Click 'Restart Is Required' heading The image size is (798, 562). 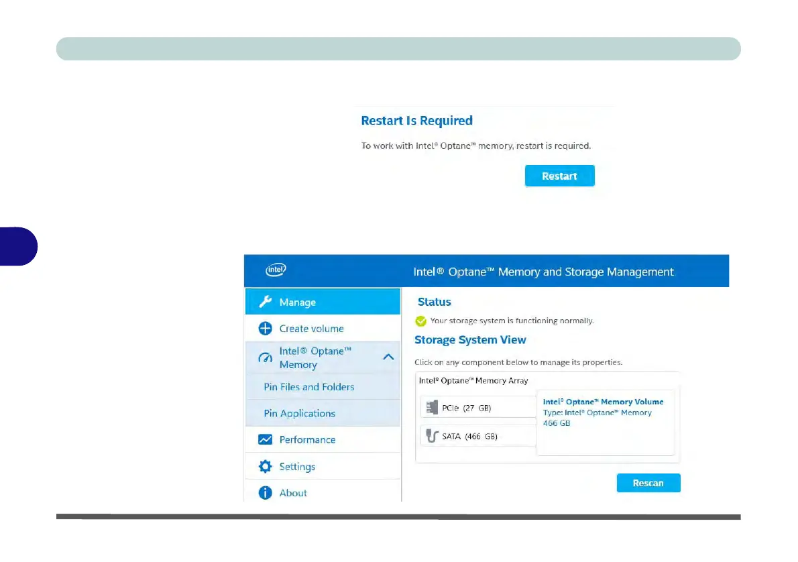pos(417,121)
